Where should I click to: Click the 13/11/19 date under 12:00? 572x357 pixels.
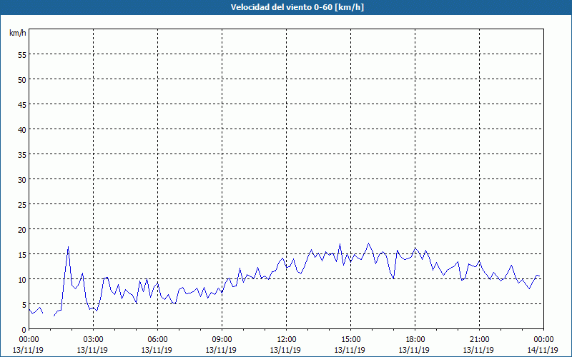285,350
